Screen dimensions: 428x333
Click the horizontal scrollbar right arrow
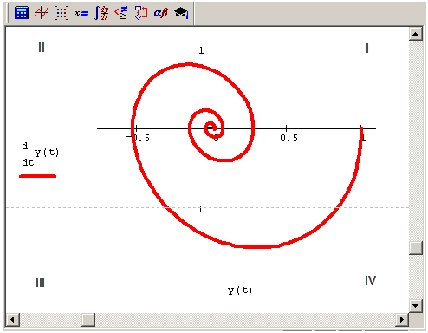[402, 319]
